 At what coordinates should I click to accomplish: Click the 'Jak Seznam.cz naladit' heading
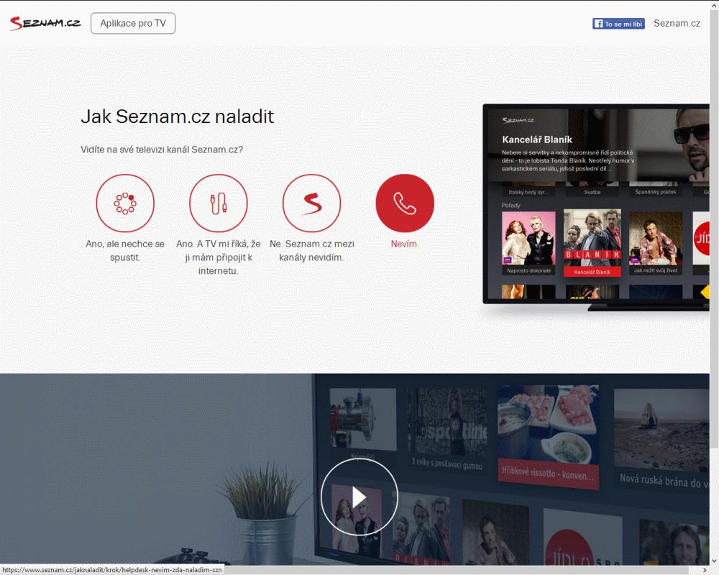(178, 116)
